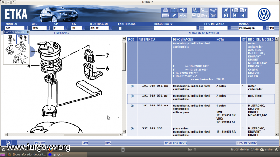Screen dimensions: 280x157
Task: Click the full-screen frame icon
Action: coord(174,10)
